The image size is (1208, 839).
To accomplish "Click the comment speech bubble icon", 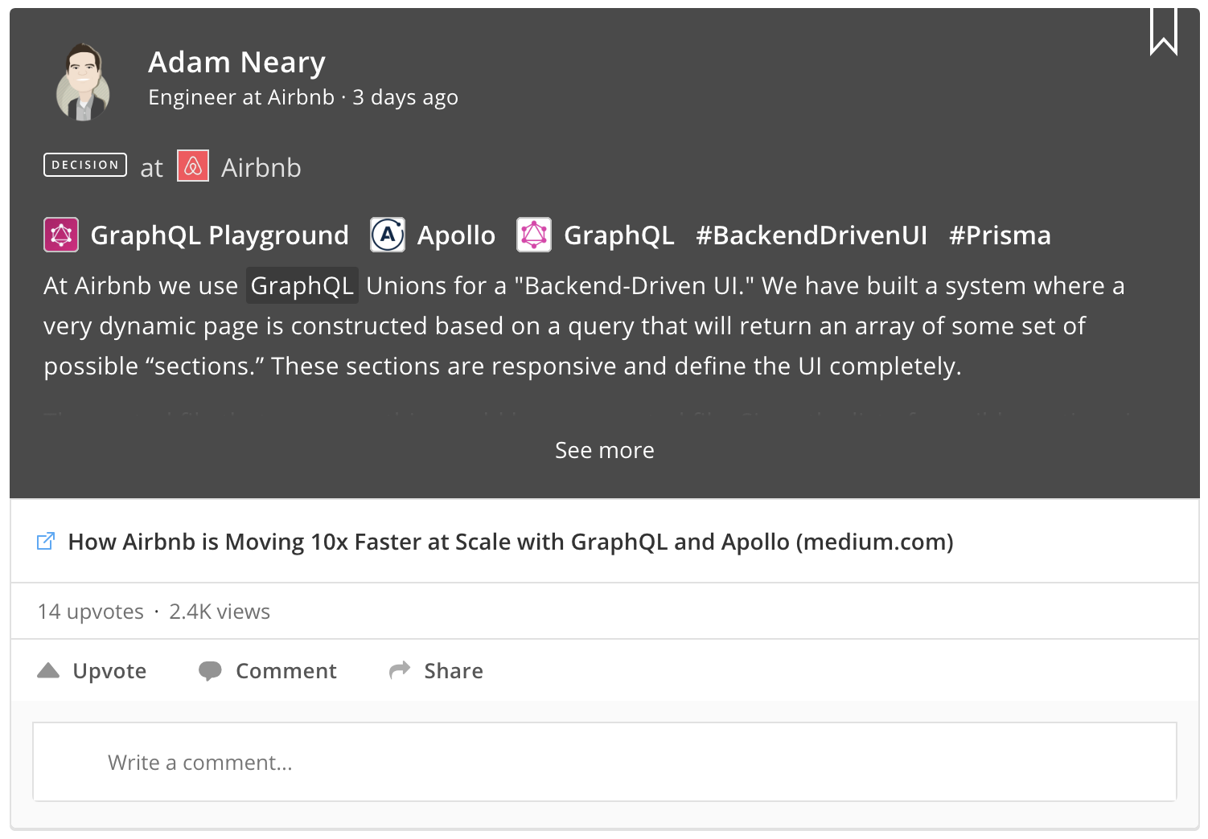I will 210,671.
